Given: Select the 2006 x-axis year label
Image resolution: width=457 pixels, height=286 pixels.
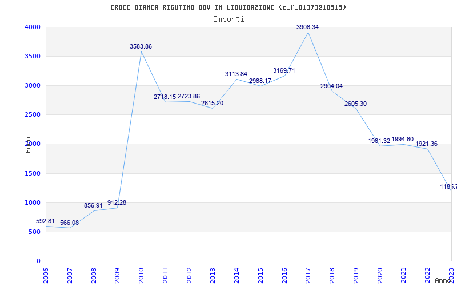Looking at the screenshot, I should [x=46, y=276].
